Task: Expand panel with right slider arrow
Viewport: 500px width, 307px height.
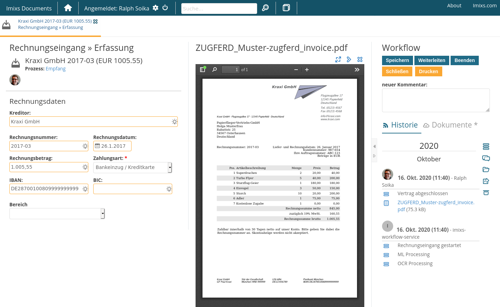Action: click(374, 156)
